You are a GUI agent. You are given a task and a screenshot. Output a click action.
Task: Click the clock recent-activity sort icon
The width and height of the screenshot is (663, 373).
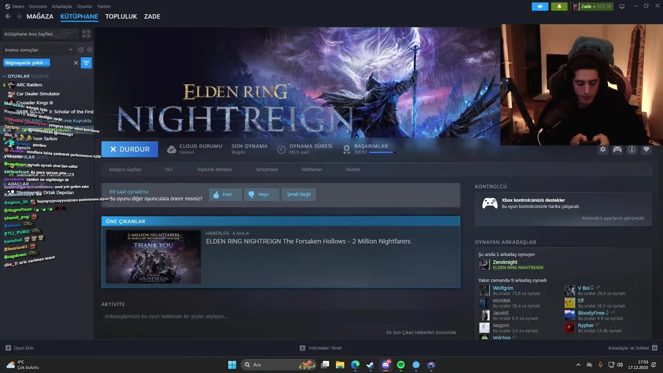pos(81,50)
